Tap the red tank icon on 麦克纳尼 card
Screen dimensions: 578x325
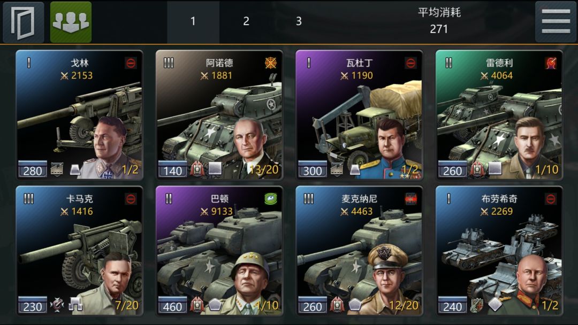point(410,199)
